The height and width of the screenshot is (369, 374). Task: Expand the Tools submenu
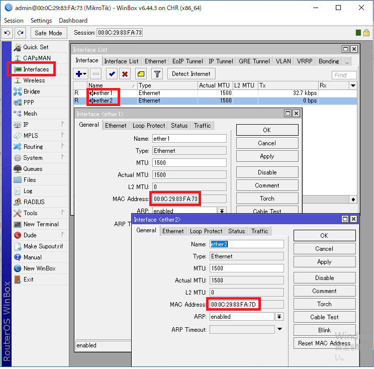click(x=63, y=213)
